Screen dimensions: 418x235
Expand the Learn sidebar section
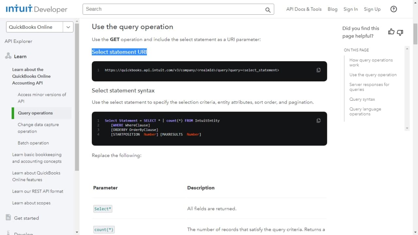20,57
